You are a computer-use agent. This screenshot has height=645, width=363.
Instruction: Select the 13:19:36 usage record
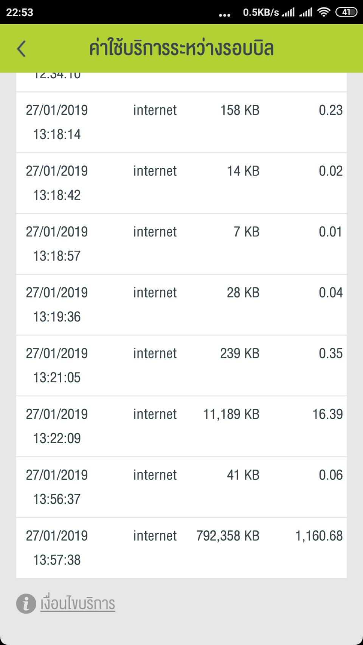[181, 305]
